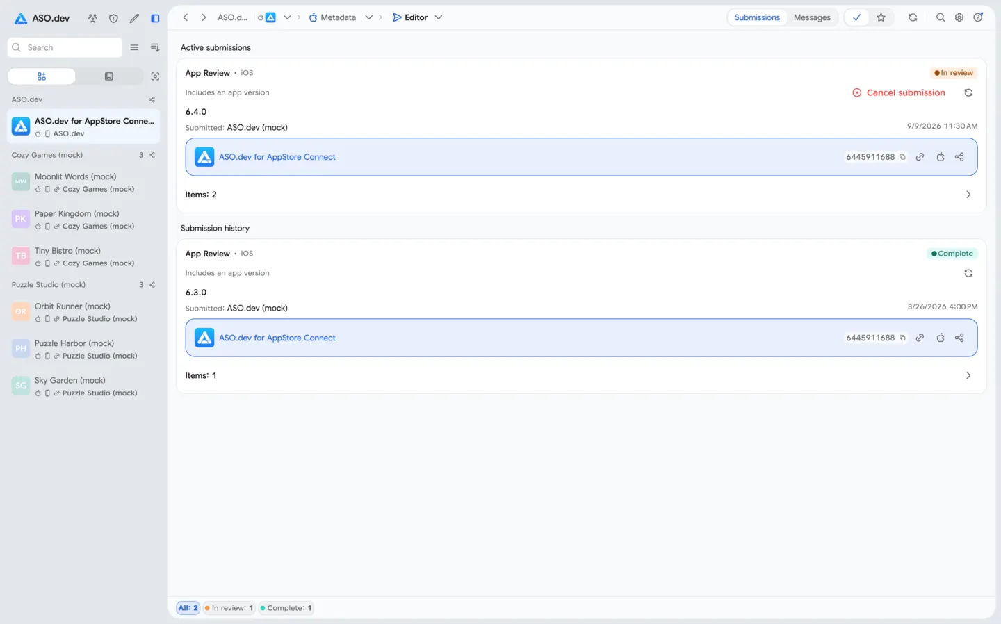1001x624 pixels.
Task: Open Orbit Runner (mock) app
Action: pos(83,312)
